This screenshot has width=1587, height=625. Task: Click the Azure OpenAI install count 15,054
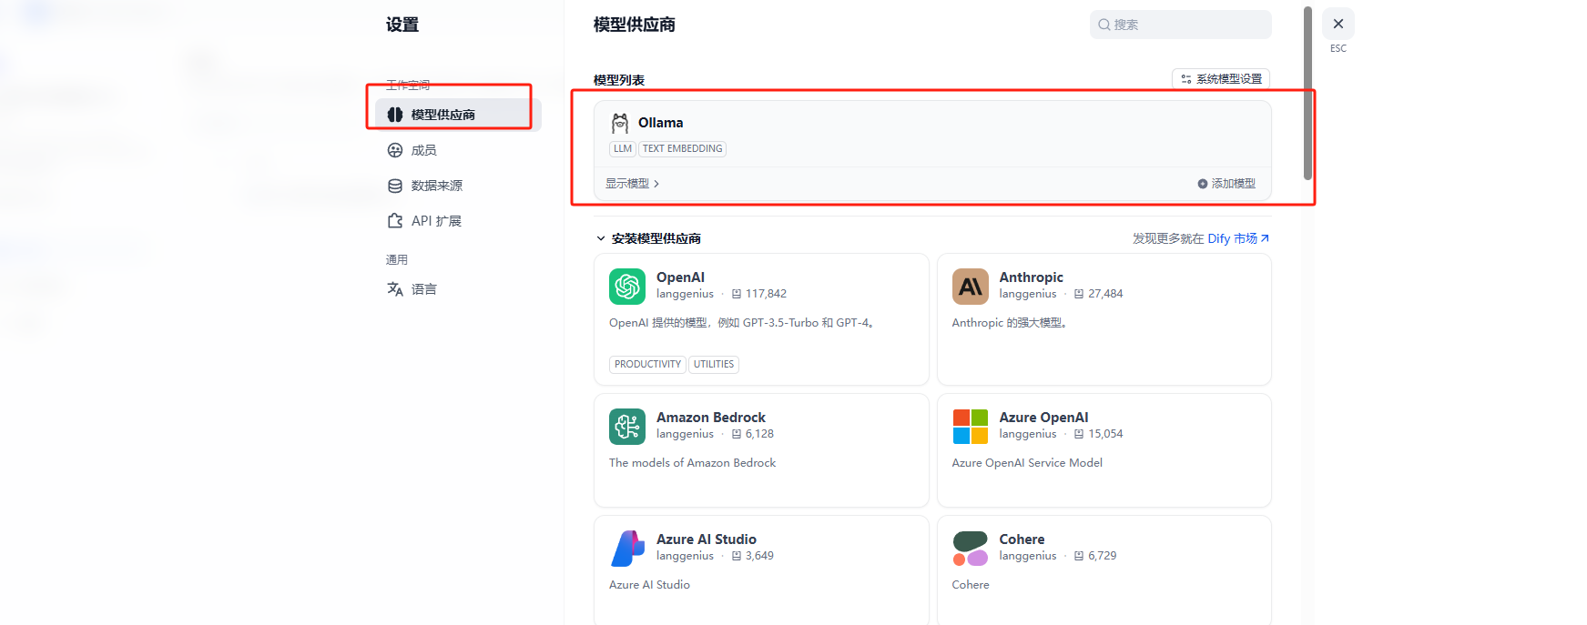[x=1105, y=434]
